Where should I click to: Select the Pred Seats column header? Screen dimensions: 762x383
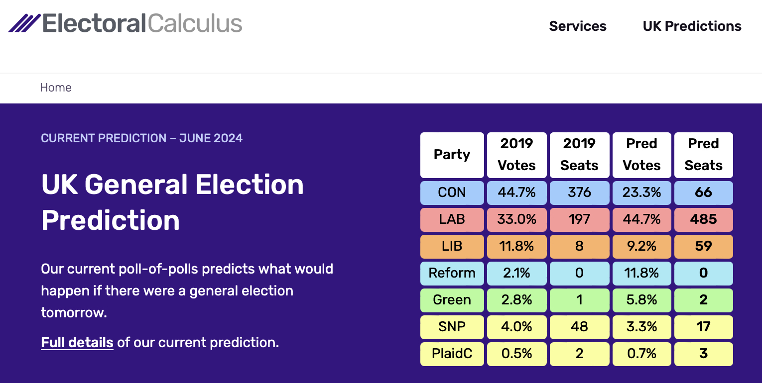pyautogui.click(x=703, y=155)
